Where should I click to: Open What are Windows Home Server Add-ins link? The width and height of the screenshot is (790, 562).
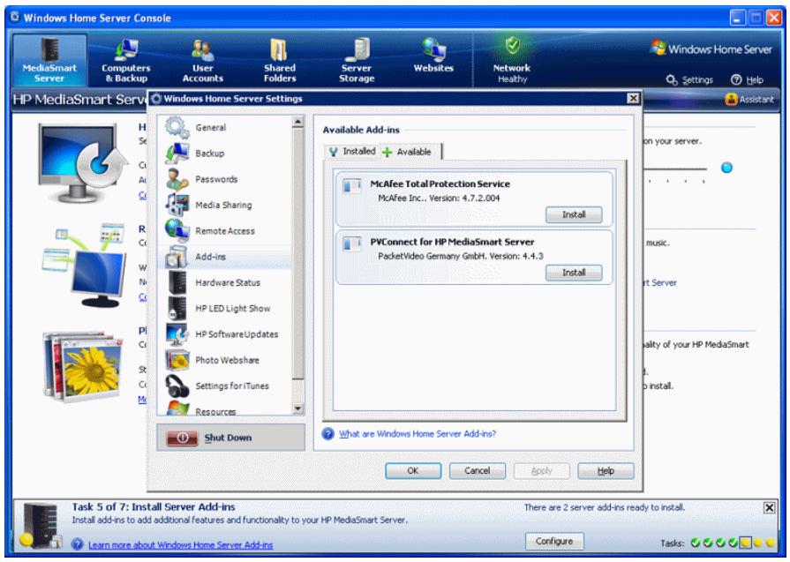(x=418, y=433)
